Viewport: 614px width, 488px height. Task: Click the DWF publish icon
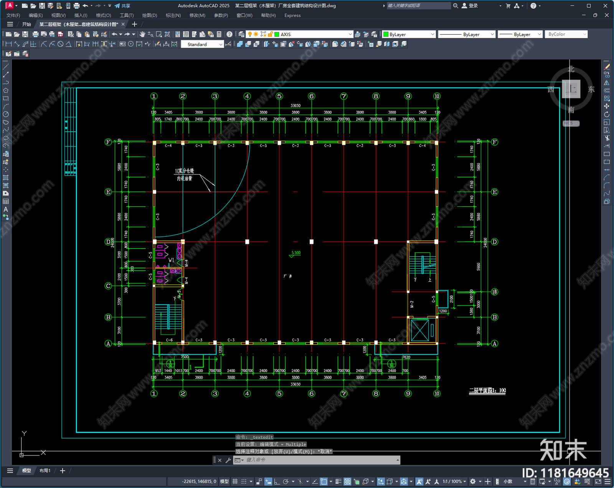point(60,34)
